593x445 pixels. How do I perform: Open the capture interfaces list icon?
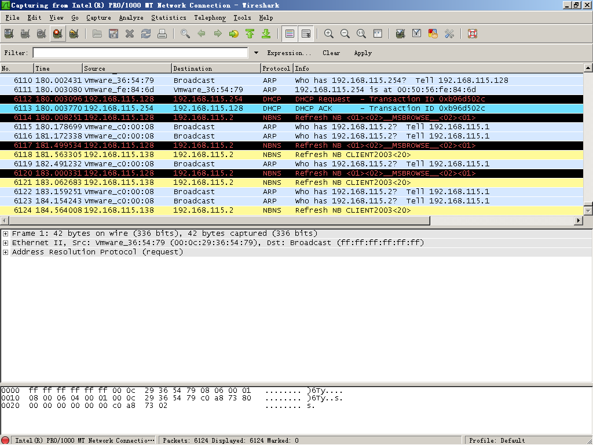point(9,34)
